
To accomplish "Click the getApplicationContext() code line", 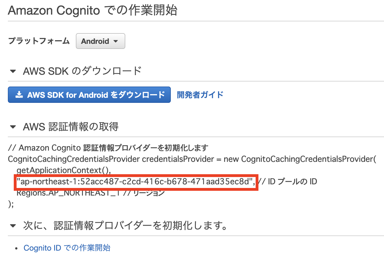I will [63, 170].
